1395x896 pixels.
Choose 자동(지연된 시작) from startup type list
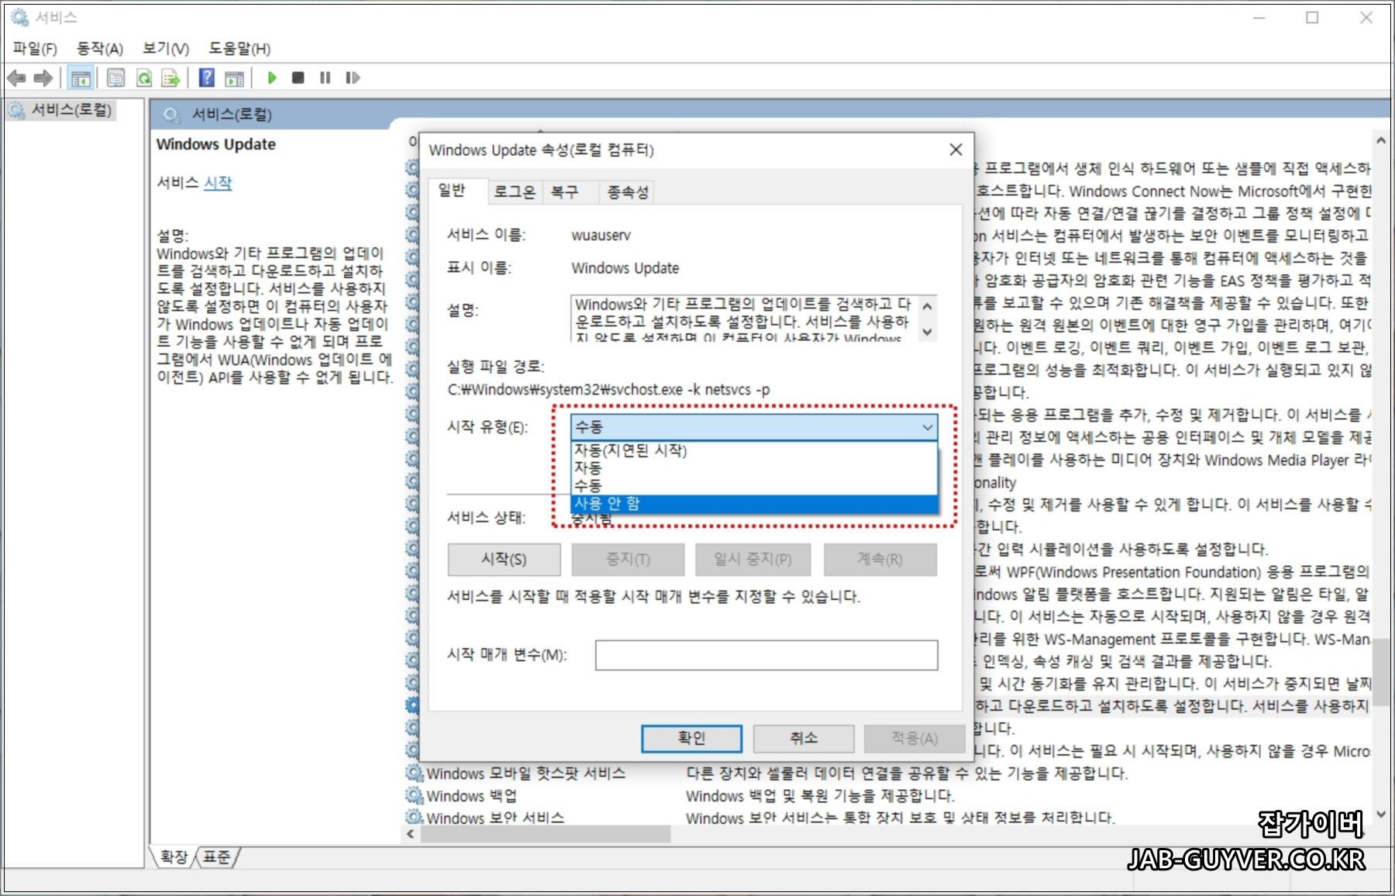click(x=754, y=451)
